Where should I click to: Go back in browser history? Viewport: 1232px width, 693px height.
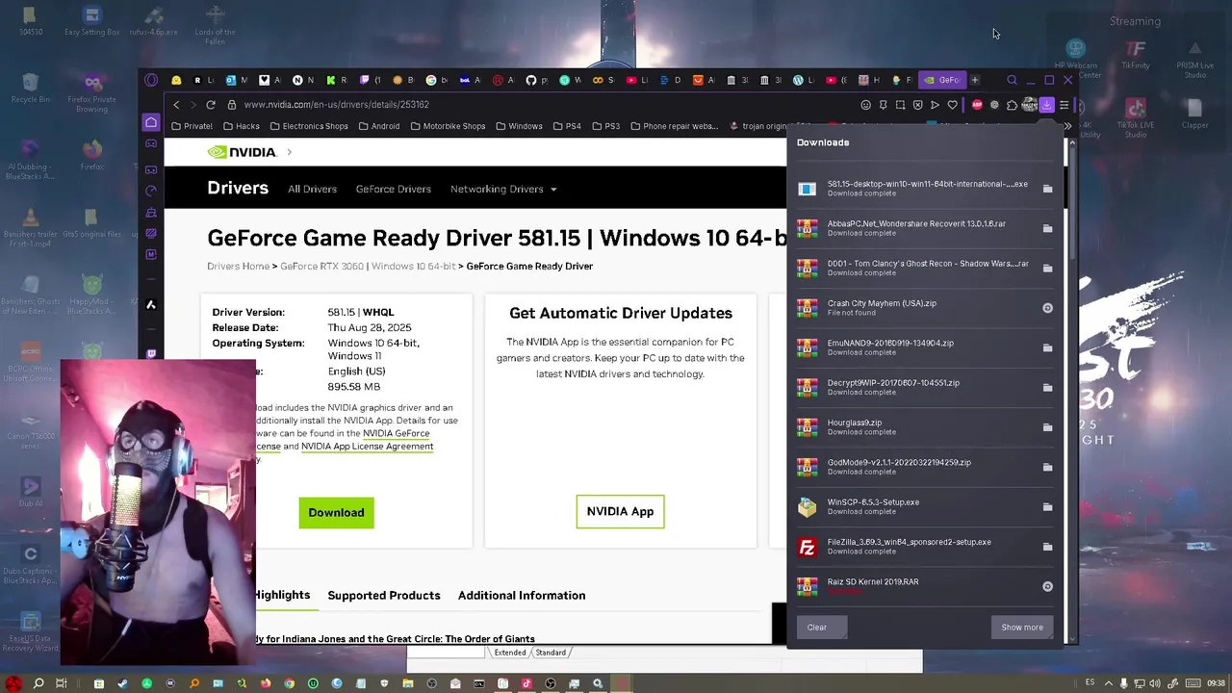[x=176, y=105]
